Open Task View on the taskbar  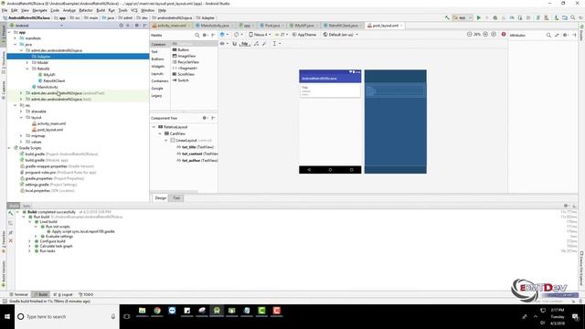point(127,317)
